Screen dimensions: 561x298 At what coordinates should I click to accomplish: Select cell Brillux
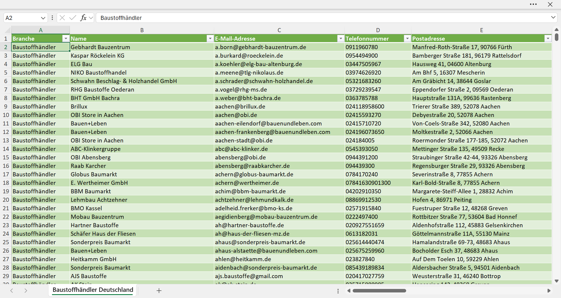click(142, 106)
